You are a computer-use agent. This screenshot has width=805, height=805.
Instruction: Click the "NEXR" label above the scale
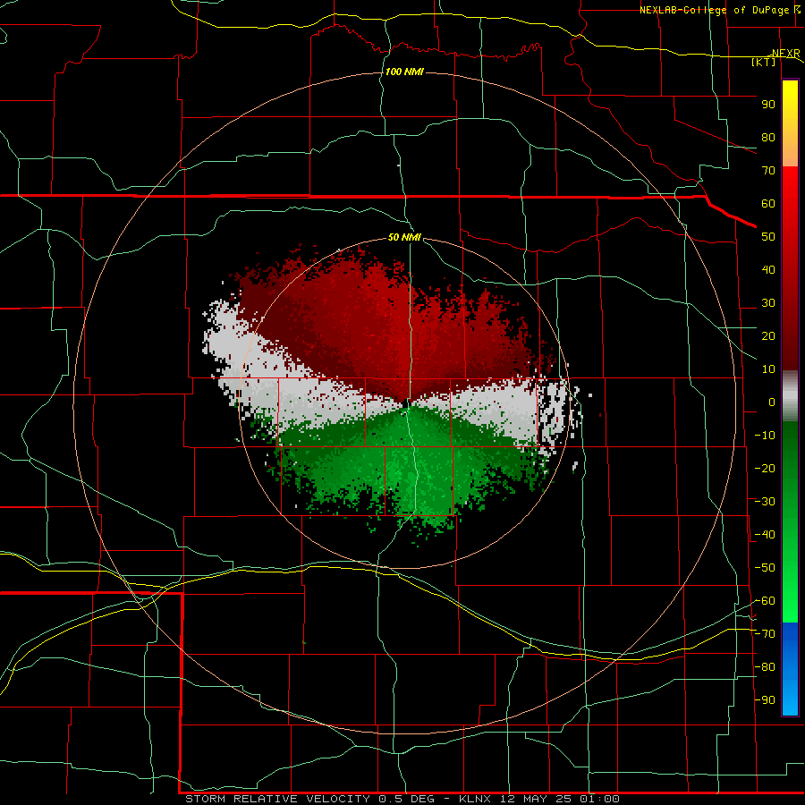click(x=785, y=54)
